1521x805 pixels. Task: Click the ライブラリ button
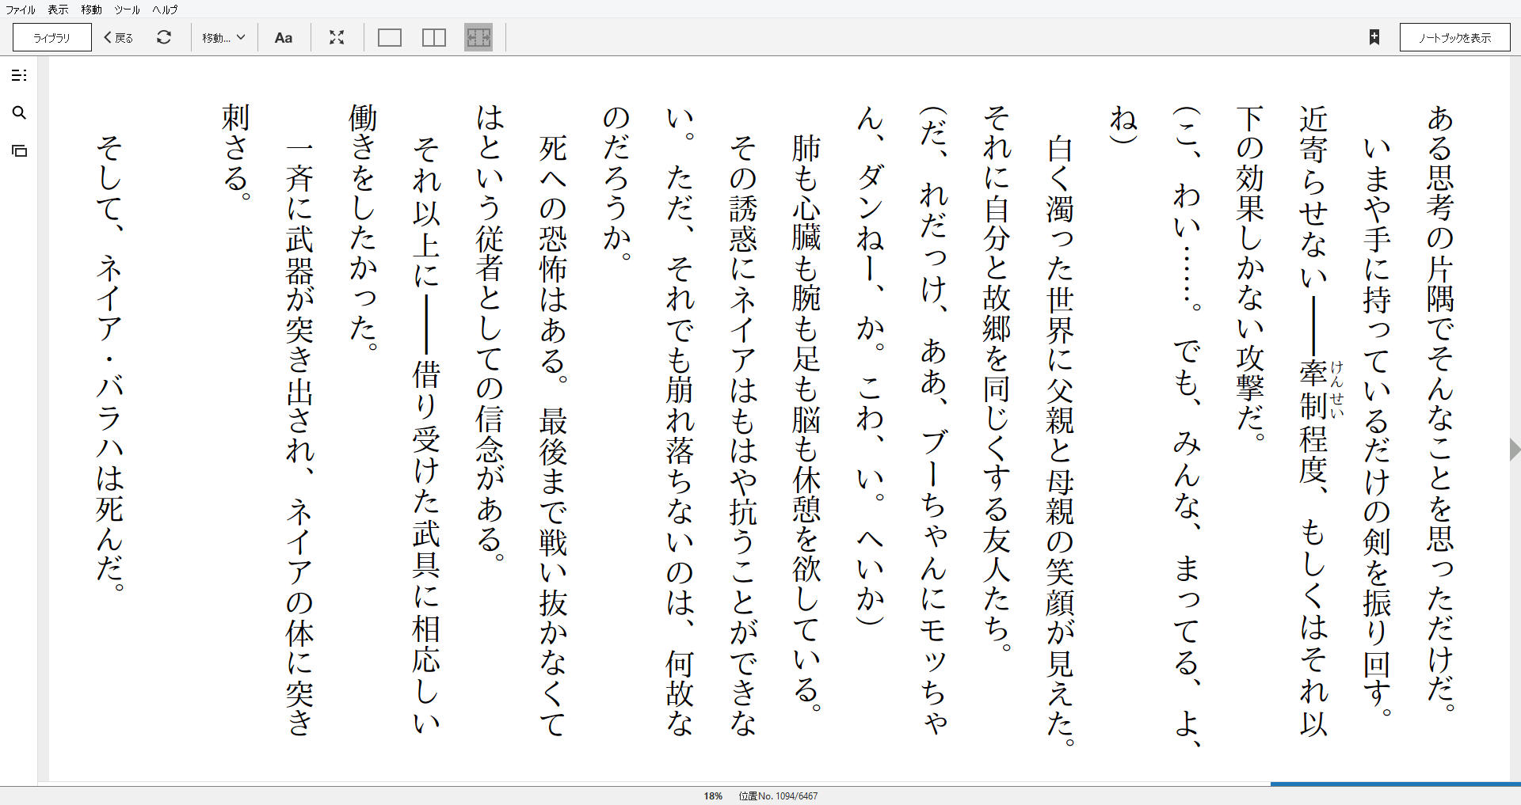point(52,37)
